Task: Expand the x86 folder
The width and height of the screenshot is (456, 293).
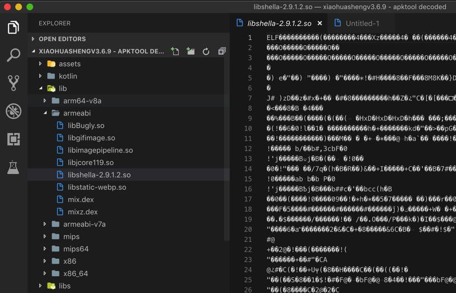Action: [45, 261]
